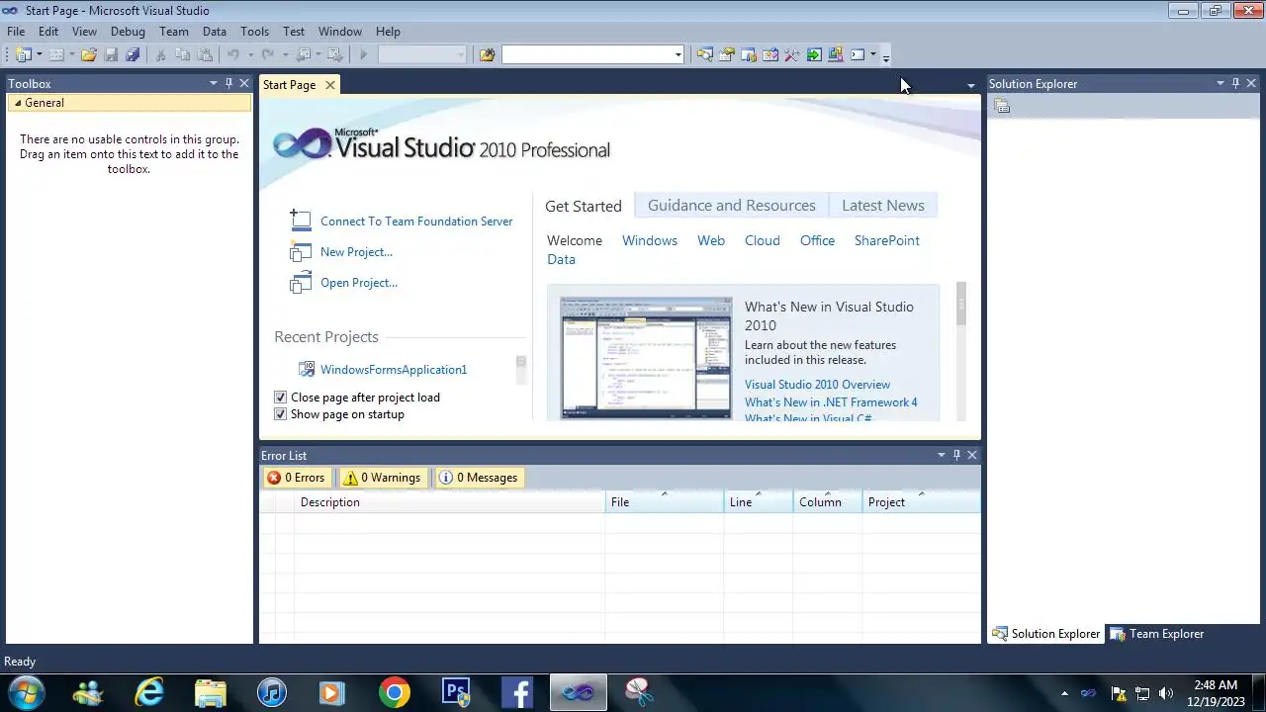Screen dimensions: 1266x712
Task: Click the Get Started content scrollbar thumb
Action: pyautogui.click(x=961, y=304)
